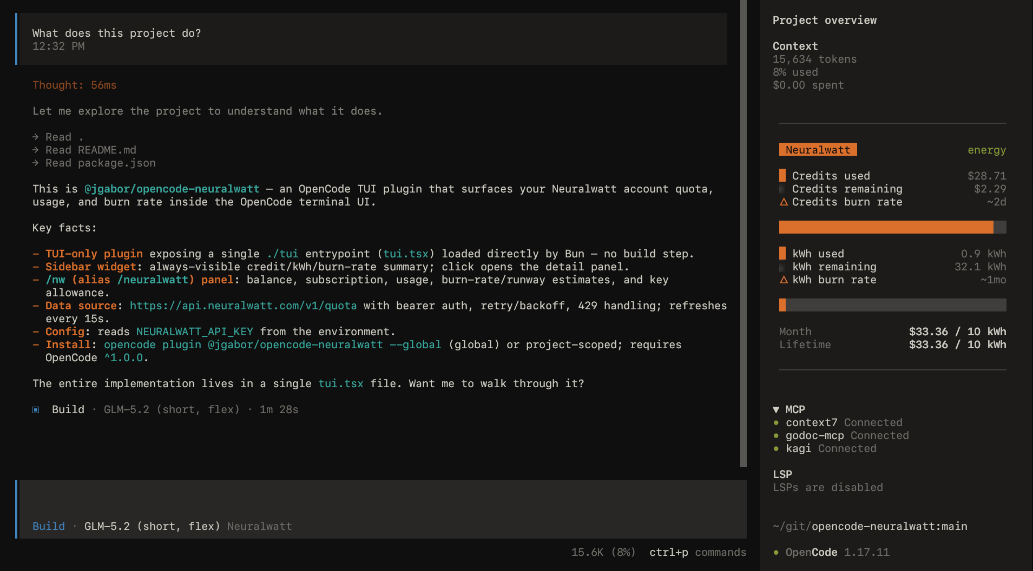Click the tui.tsx link in final sentence

341,383
